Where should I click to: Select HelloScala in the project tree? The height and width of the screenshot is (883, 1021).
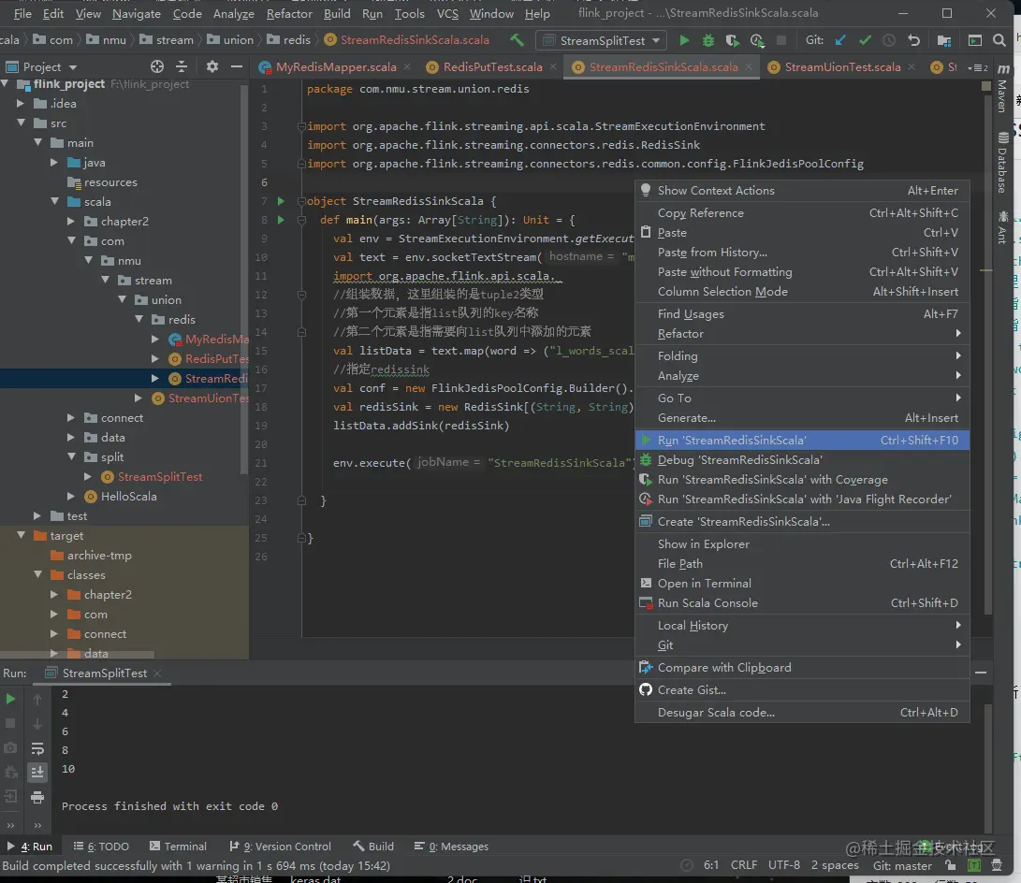point(129,497)
